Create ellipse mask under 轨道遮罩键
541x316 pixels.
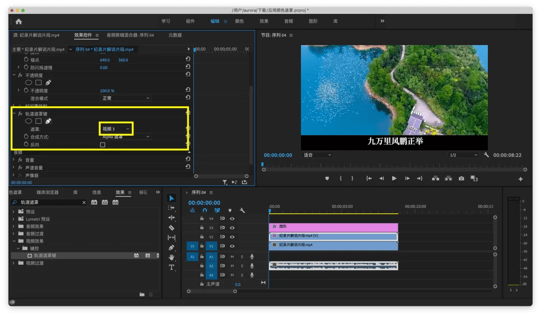(29, 121)
